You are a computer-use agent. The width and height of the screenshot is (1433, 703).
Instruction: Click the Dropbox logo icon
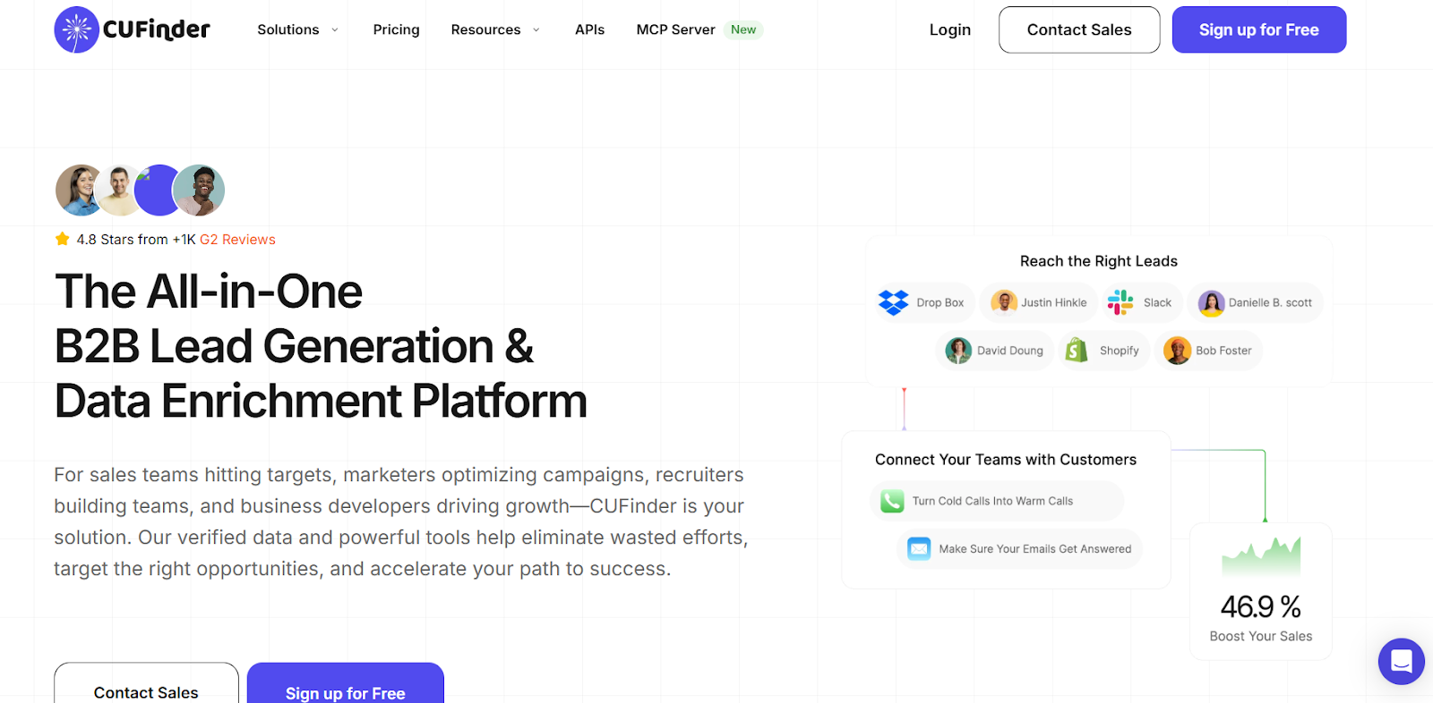[894, 302]
